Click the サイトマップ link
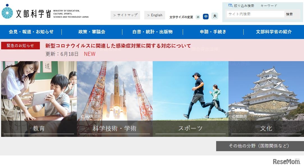Screen dimensions: 304x168 click(x=125, y=15)
